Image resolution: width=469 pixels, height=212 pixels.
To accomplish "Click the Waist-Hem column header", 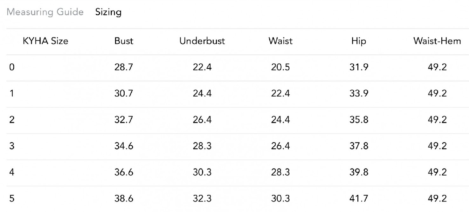I will (x=437, y=41).
